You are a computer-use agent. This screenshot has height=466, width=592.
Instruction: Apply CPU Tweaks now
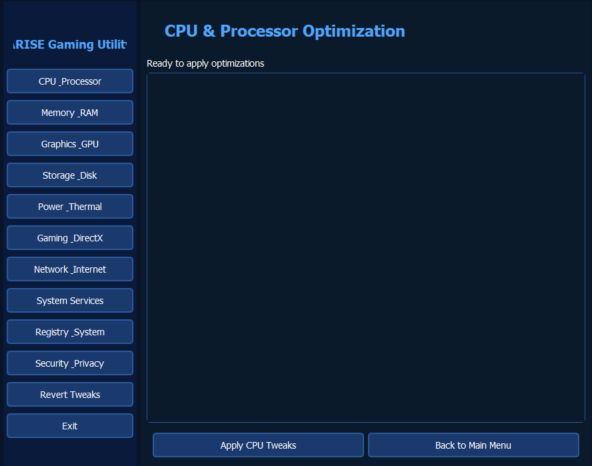(x=258, y=445)
